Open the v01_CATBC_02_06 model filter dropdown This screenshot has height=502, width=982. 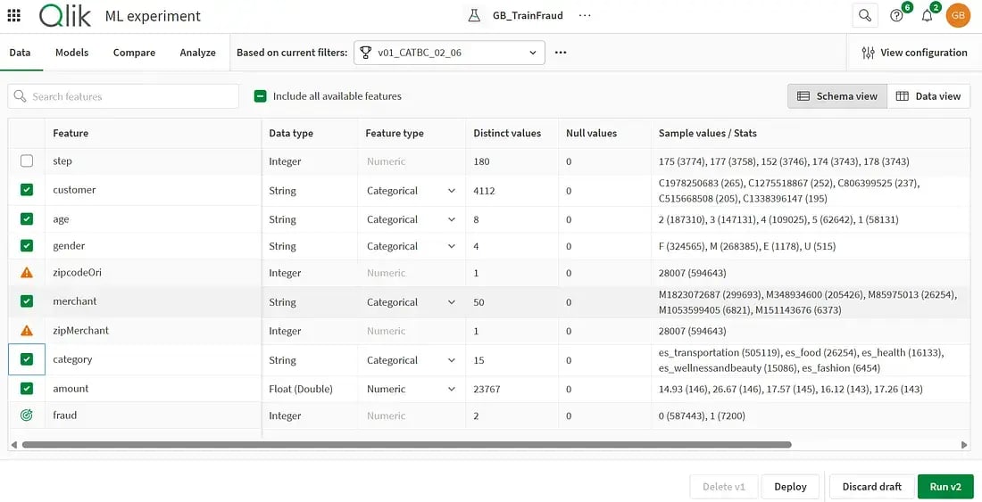click(x=449, y=53)
